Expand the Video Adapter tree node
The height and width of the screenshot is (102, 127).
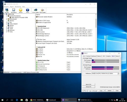coord(7,24)
